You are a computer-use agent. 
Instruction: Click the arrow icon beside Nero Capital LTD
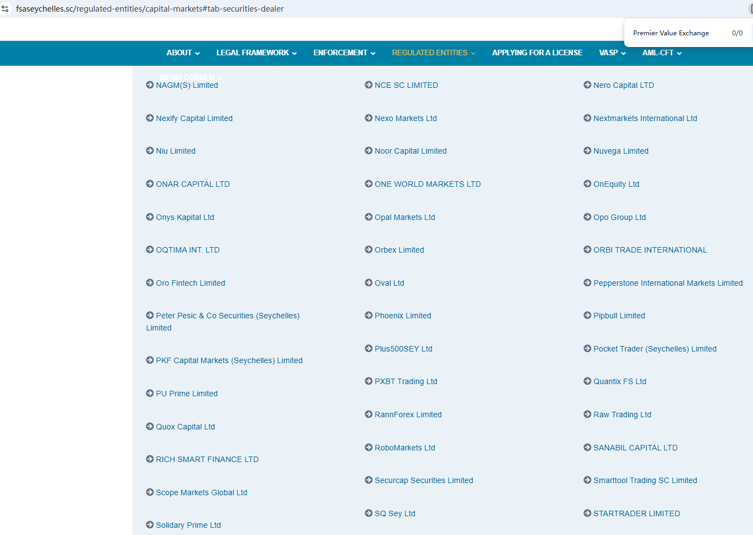(x=587, y=85)
